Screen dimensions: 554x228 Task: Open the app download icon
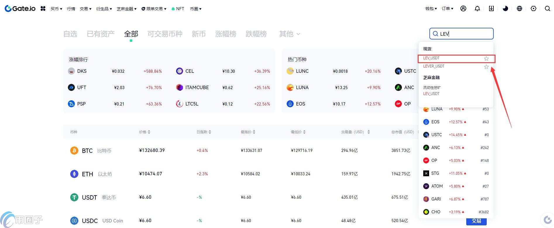(491, 8)
